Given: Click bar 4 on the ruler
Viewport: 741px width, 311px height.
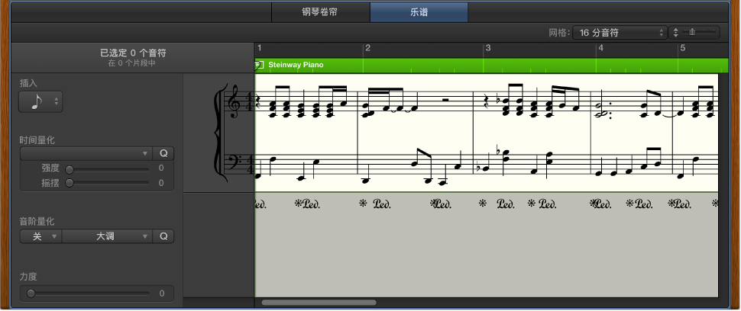Looking at the screenshot, I should coord(600,48).
